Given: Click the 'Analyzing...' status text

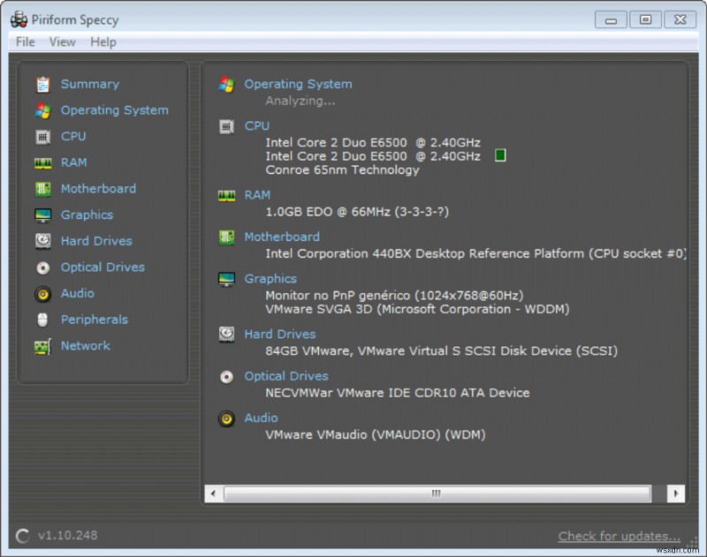Looking at the screenshot, I should (300, 101).
